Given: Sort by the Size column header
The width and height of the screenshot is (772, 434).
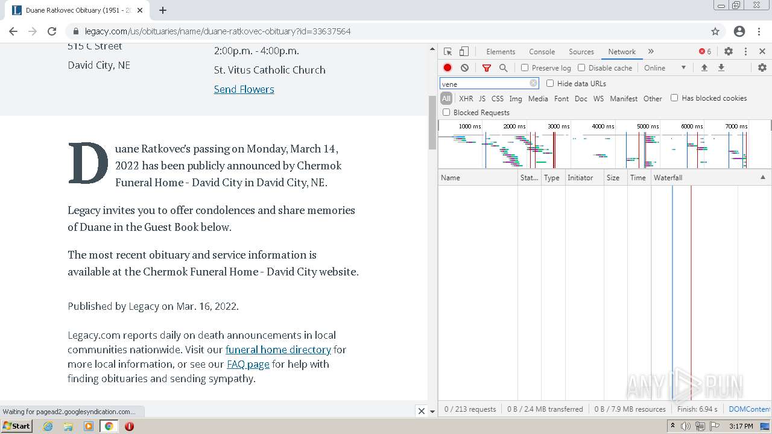Looking at the screenshot, I should [x=616, y=178].
